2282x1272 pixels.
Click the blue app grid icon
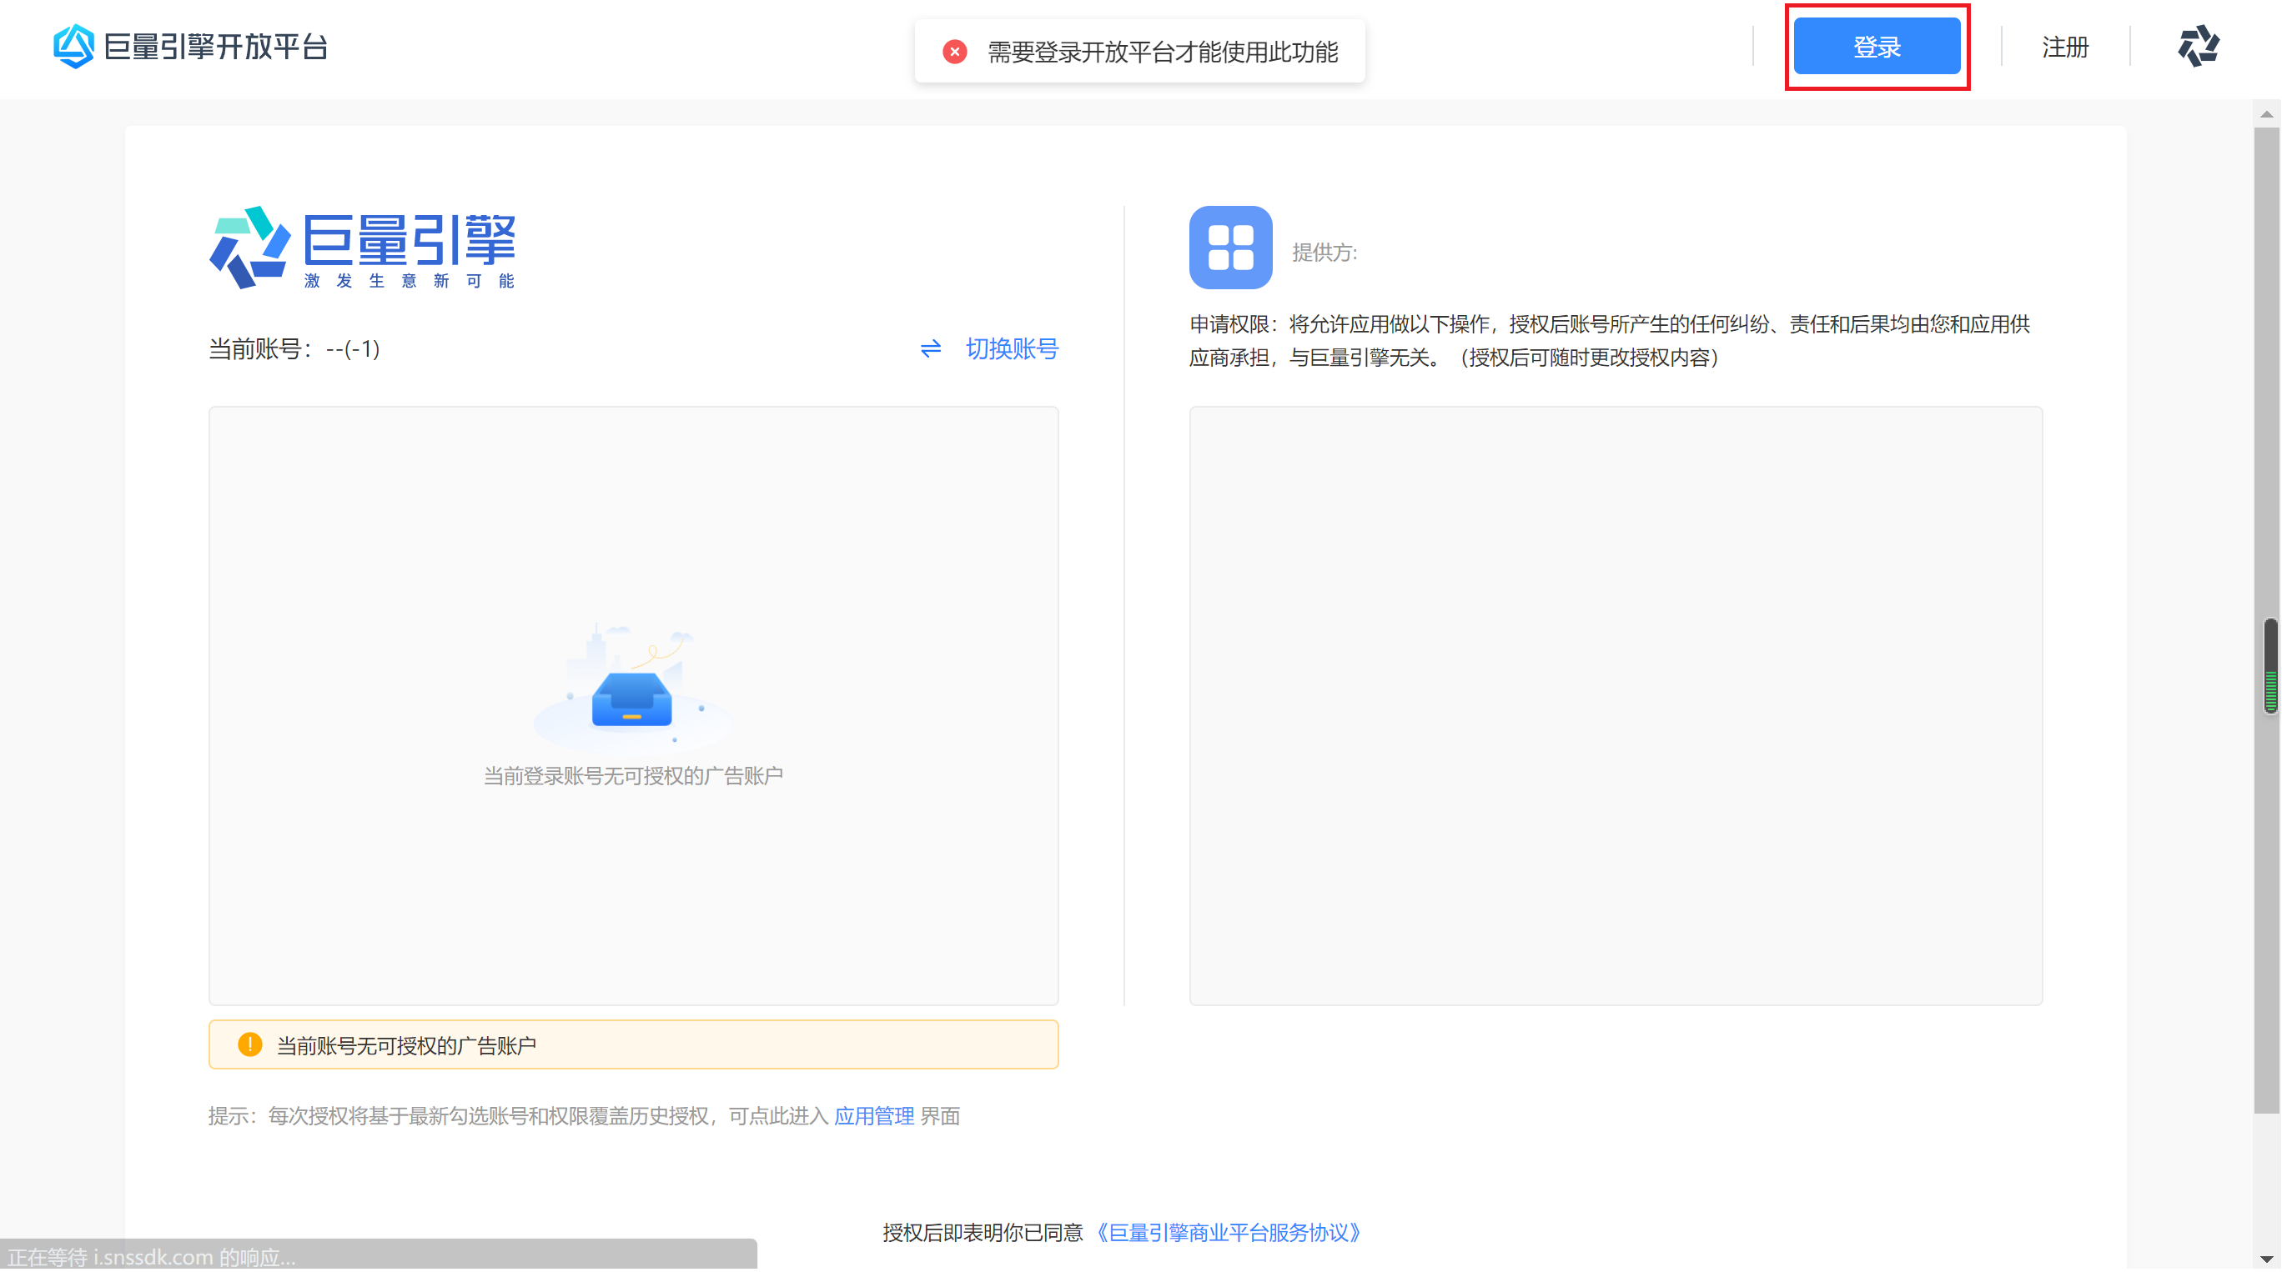tap(1230, 248)
